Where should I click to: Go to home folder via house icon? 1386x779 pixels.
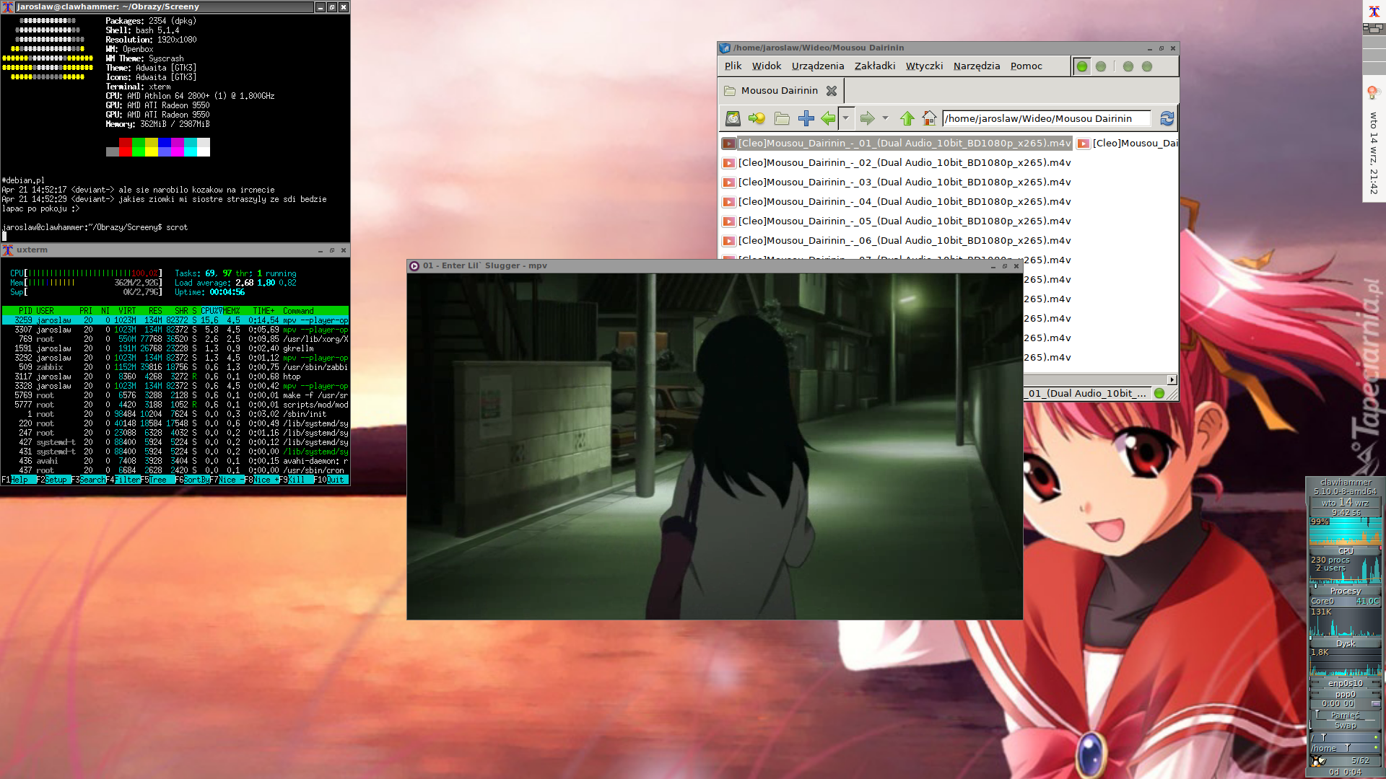click(929, 118)
